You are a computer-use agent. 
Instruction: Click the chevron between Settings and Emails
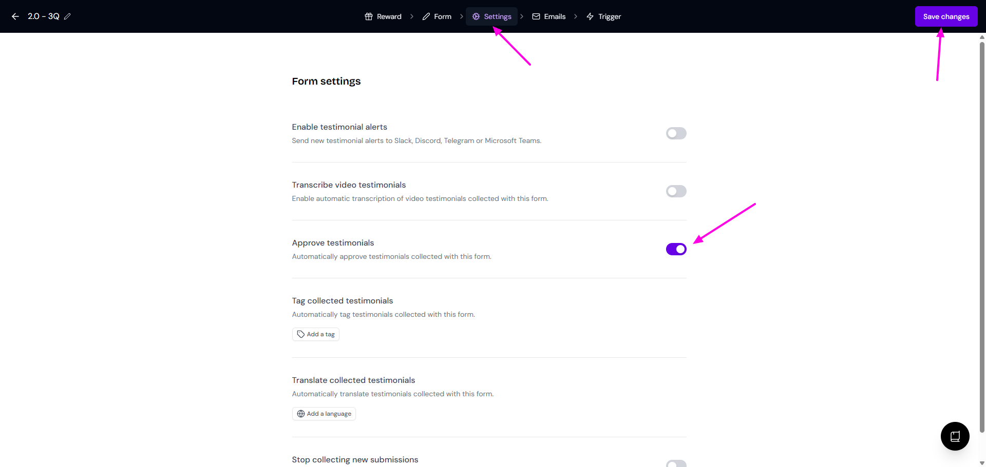click(522, 16)
